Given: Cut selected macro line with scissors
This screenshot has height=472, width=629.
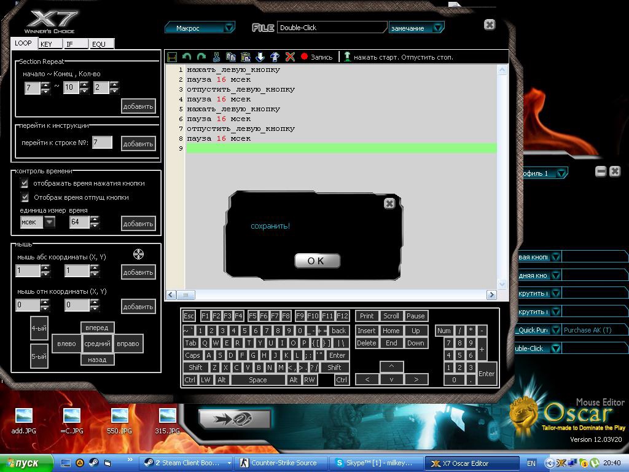Looking at the screenshot, I should pyautogui.click(x=216, y=57).
